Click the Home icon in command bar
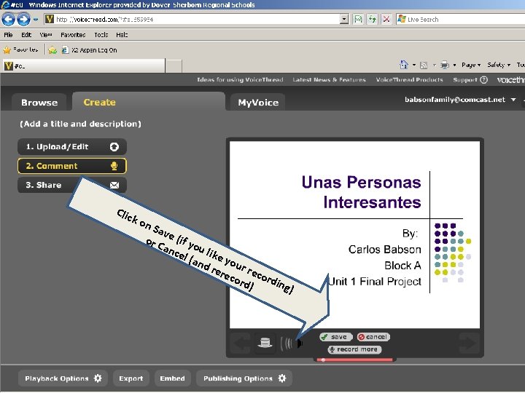This screenshot has height=393, width=525. pos(404,65)
